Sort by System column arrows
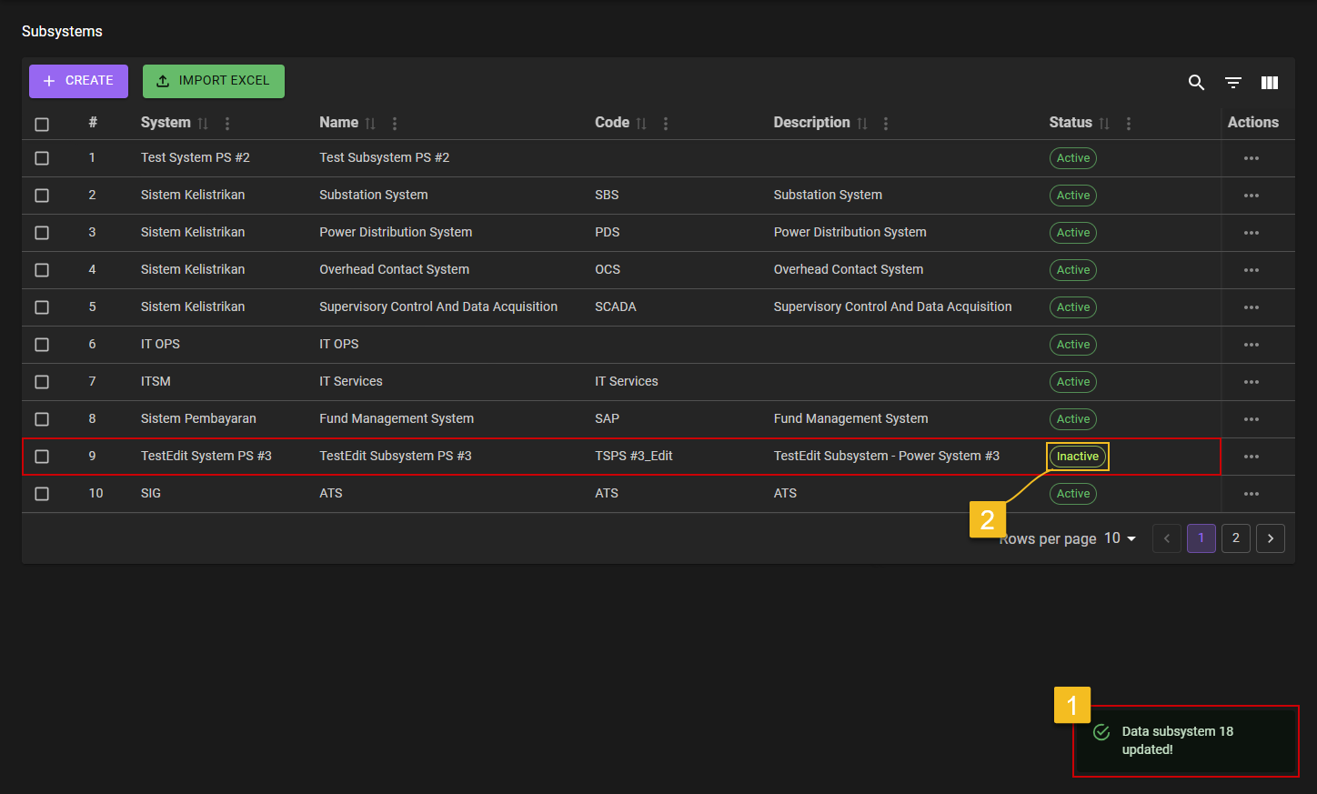The height and width of the screenshot is (794, 1317). [x=203, y=124]
